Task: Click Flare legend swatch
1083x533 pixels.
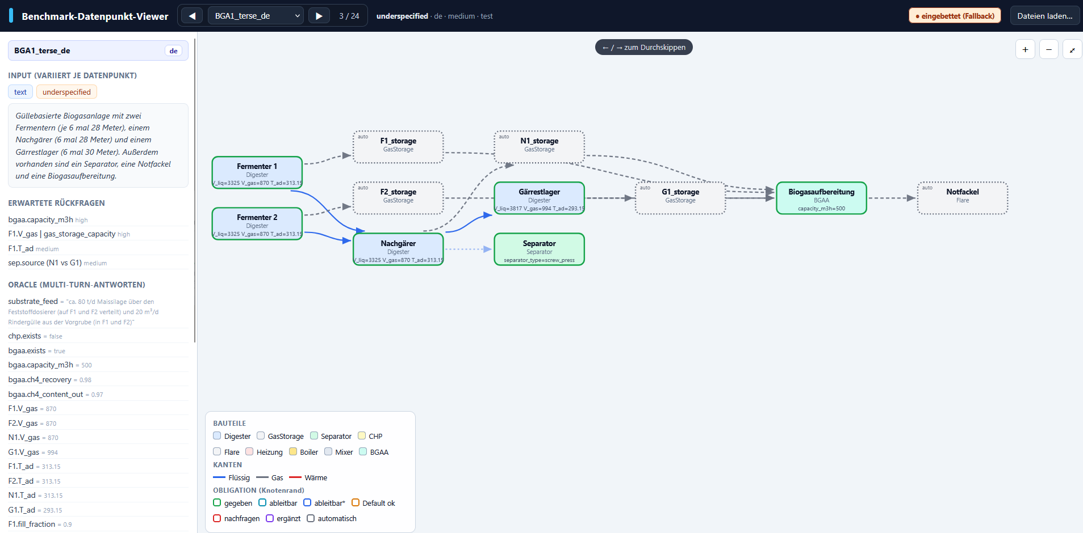Action: 217,452
